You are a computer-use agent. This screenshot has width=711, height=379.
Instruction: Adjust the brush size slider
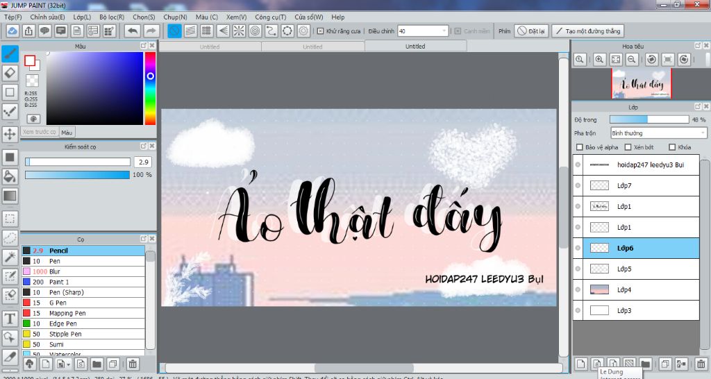78,162
